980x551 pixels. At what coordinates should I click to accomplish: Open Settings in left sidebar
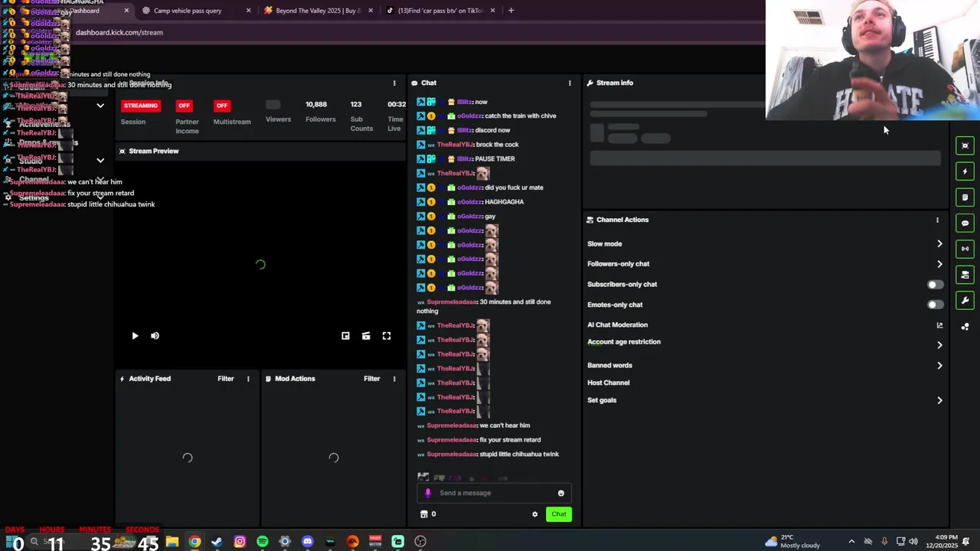coord(34,197)
